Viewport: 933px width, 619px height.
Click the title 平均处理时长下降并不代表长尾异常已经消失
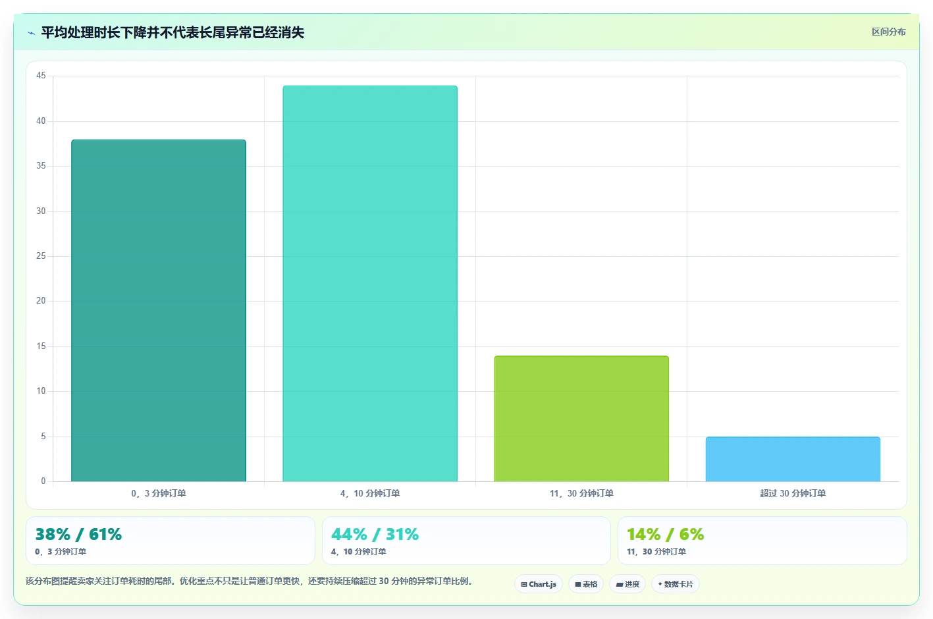pyautogui.click(x=173, y=32)
